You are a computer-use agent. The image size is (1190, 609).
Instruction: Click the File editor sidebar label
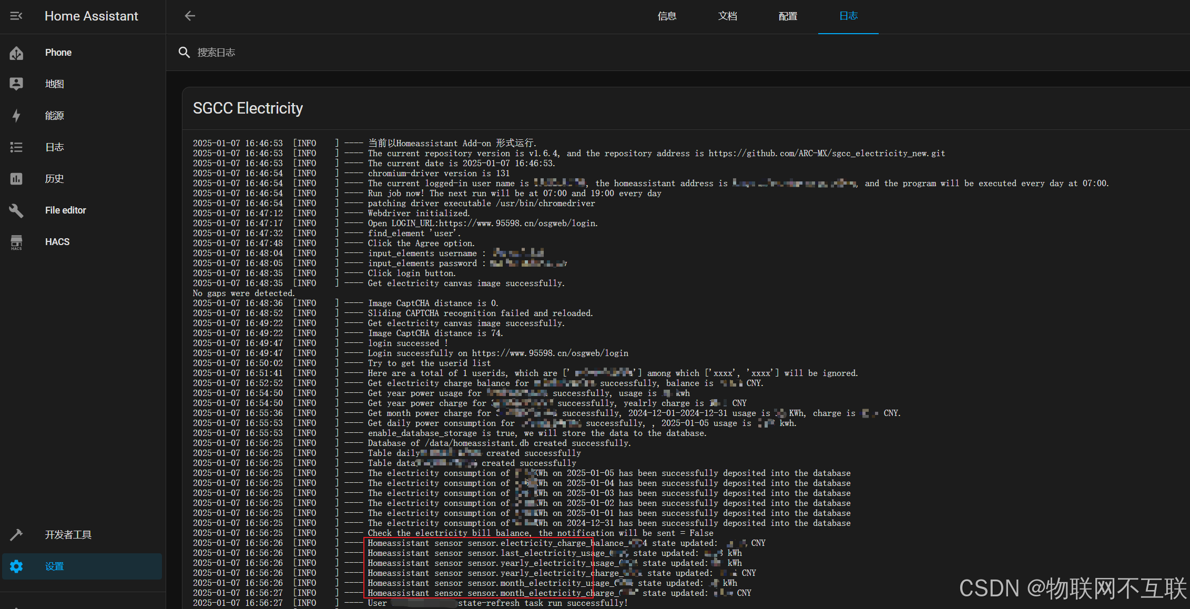[66, 210]
